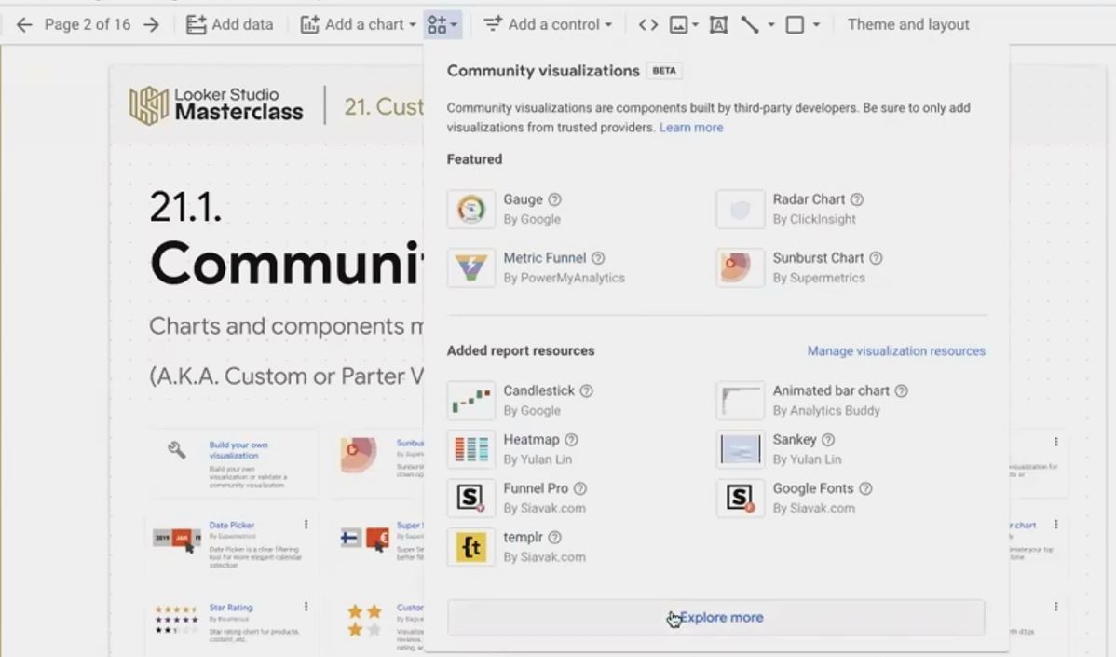The height and width of the screenshot is (657, 1116).
Task: Toggle the community visualizations toolbar icon
Action: pyautogui.click(x=442, y=25)
